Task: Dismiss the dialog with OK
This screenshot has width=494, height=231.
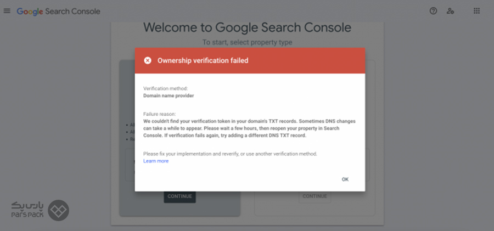Action: (345, 179)
